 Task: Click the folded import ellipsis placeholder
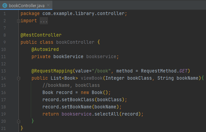tap(44, 21)
